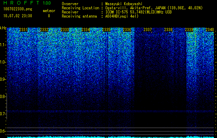Click the 1.0 frequency axis label

(3, 62)
